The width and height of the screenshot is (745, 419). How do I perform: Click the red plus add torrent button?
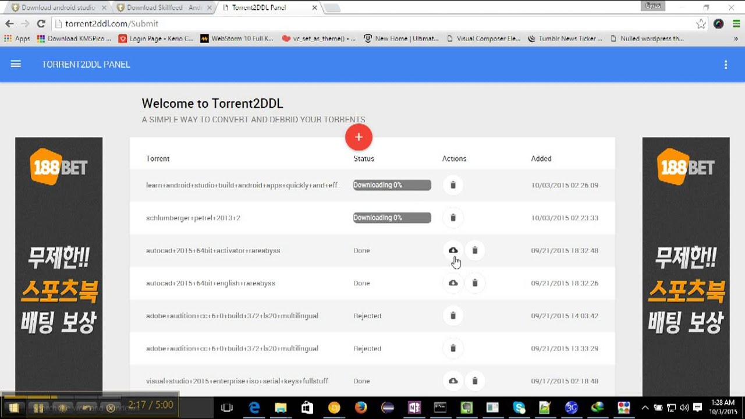point(359,137)
